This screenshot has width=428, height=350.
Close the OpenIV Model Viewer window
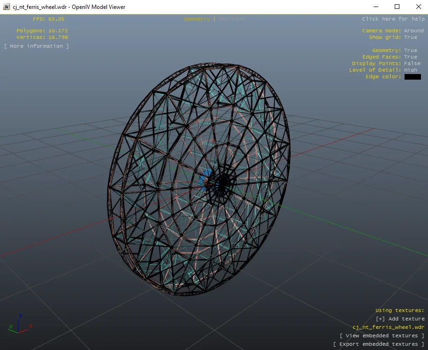(x=418, y=7)
